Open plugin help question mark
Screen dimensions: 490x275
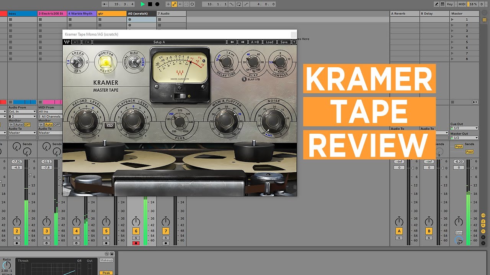[294, 42]
